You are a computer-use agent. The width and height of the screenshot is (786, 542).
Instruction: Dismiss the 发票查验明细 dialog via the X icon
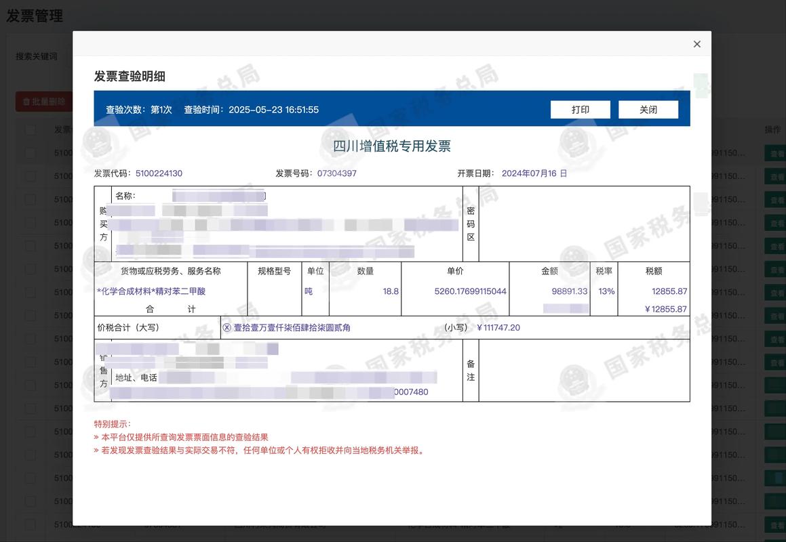696,43
